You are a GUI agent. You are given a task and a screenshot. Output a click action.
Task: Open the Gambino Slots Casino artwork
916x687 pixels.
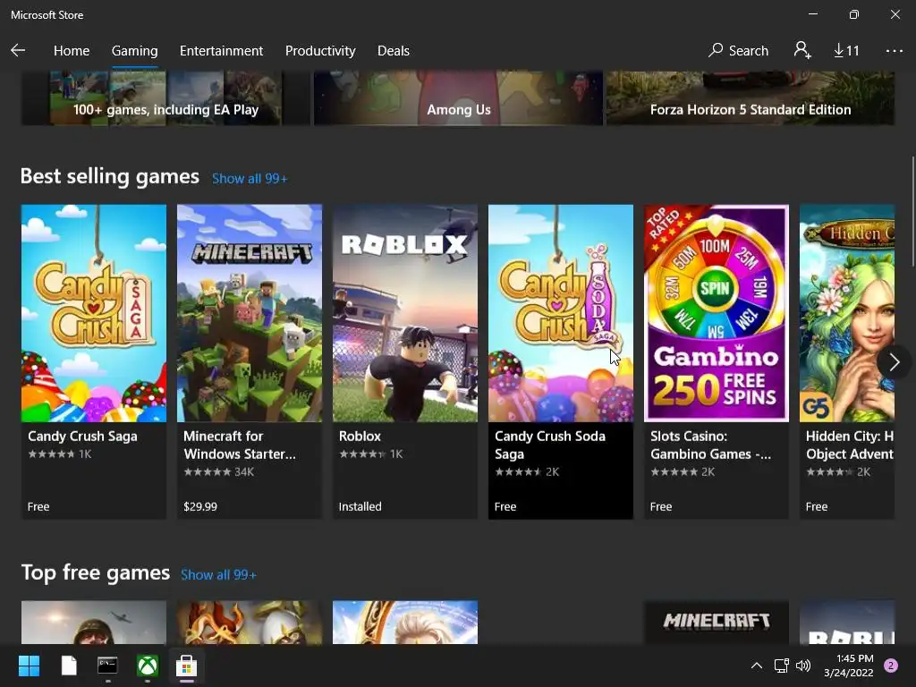pyautogui.click(x=717, y=313)
